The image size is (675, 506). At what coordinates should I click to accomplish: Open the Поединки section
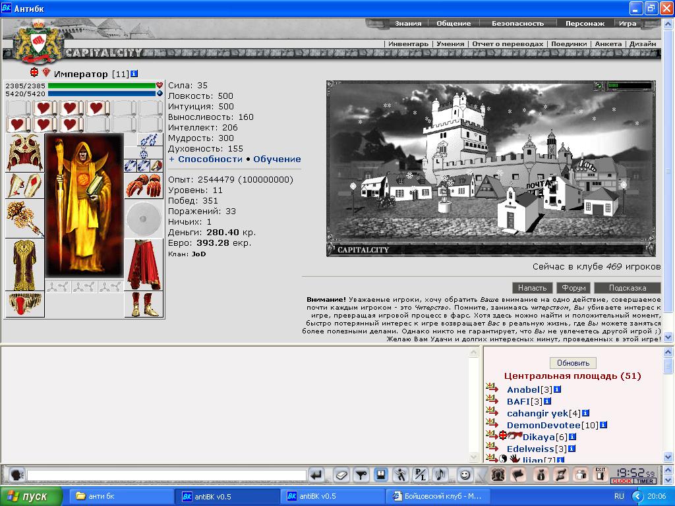pyautogui.click(x=569, y=44)
